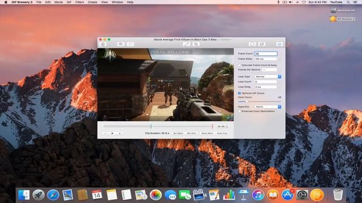
Task: Click the Loop Delay stepper
Action: click(x=280, y=87)
